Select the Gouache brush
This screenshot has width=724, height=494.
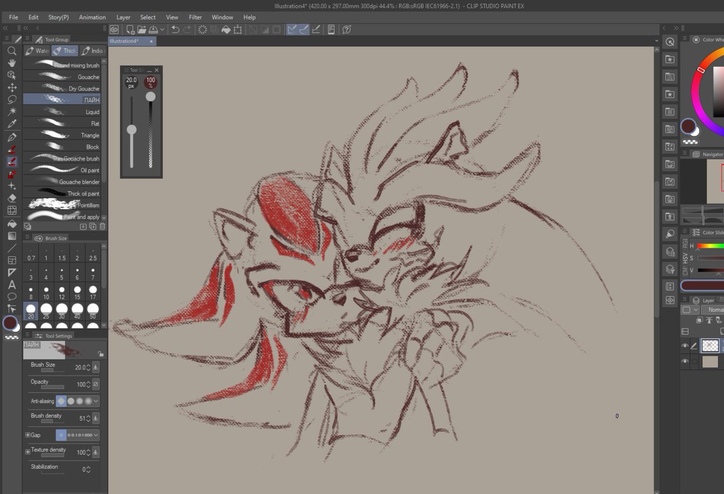[62, 77]
